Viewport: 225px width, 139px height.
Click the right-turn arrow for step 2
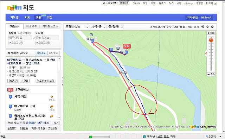(52, 106)
